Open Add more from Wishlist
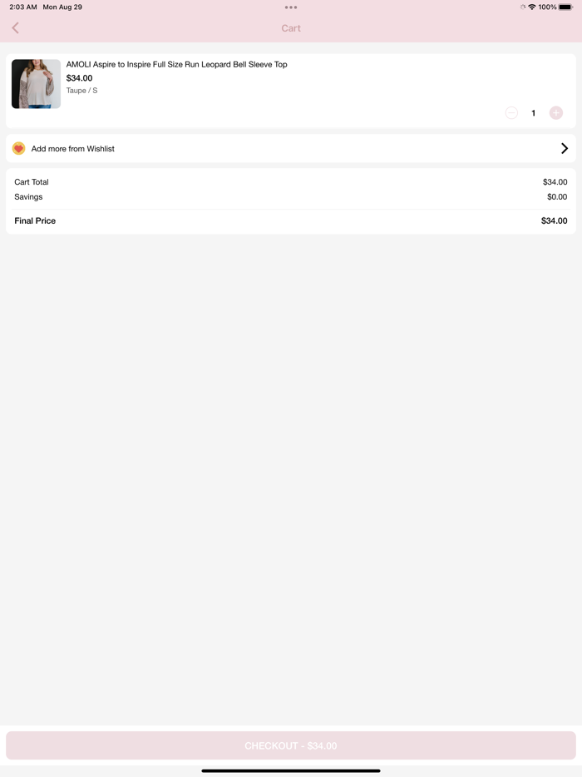Viewport: 582px width, 777px height. pyautogui.click(x=73, y=149)
